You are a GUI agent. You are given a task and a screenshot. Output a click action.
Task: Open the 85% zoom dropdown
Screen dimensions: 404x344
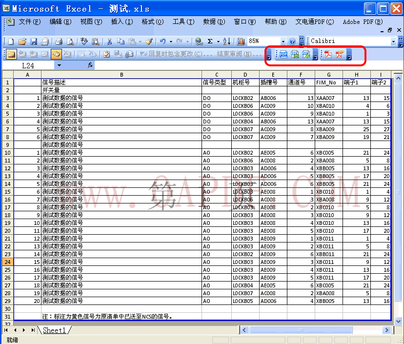[x=283, y=41]
